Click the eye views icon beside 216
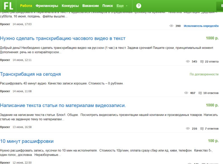This screenshot has width=223, height=164. pyautogui.click(x=188, y=129)
